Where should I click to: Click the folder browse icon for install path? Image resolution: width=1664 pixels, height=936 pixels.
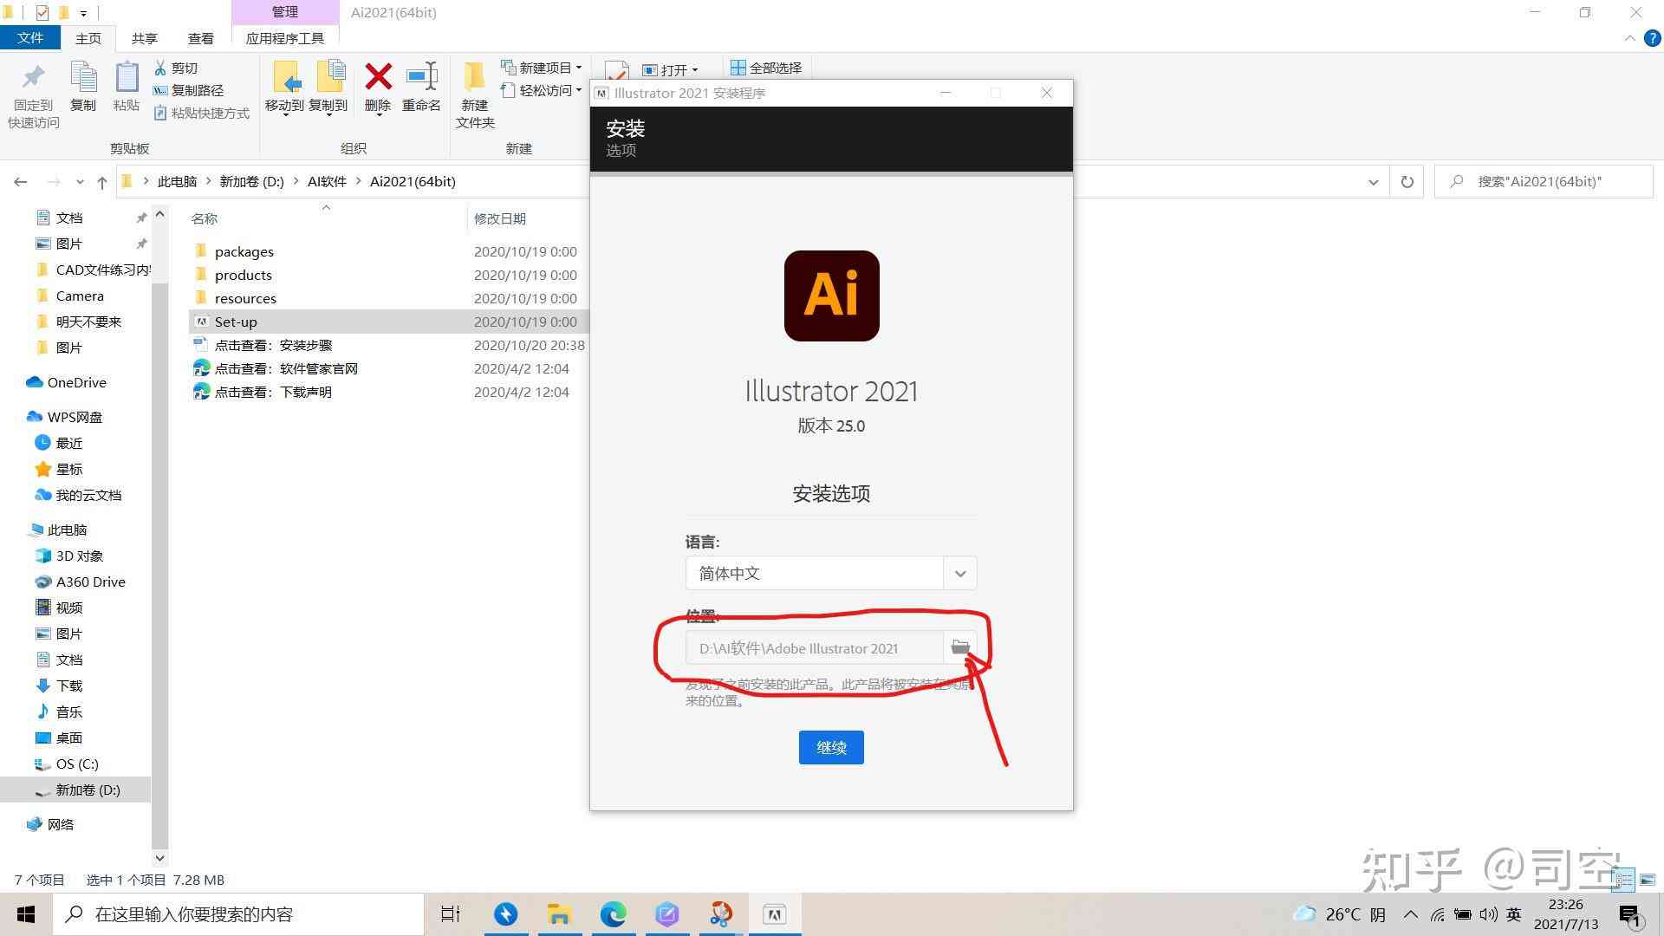959,648
